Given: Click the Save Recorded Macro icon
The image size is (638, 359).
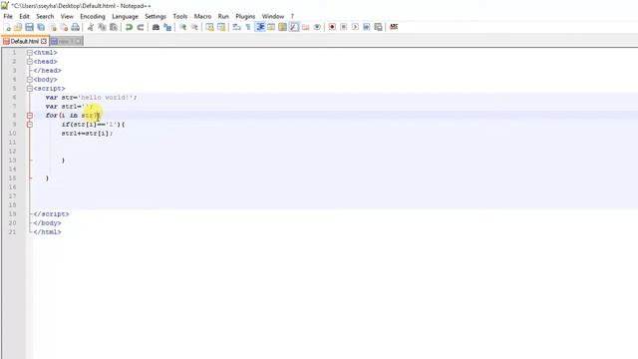Looking at the screenshot, I should pyautogui.click(x=378, y=27).
